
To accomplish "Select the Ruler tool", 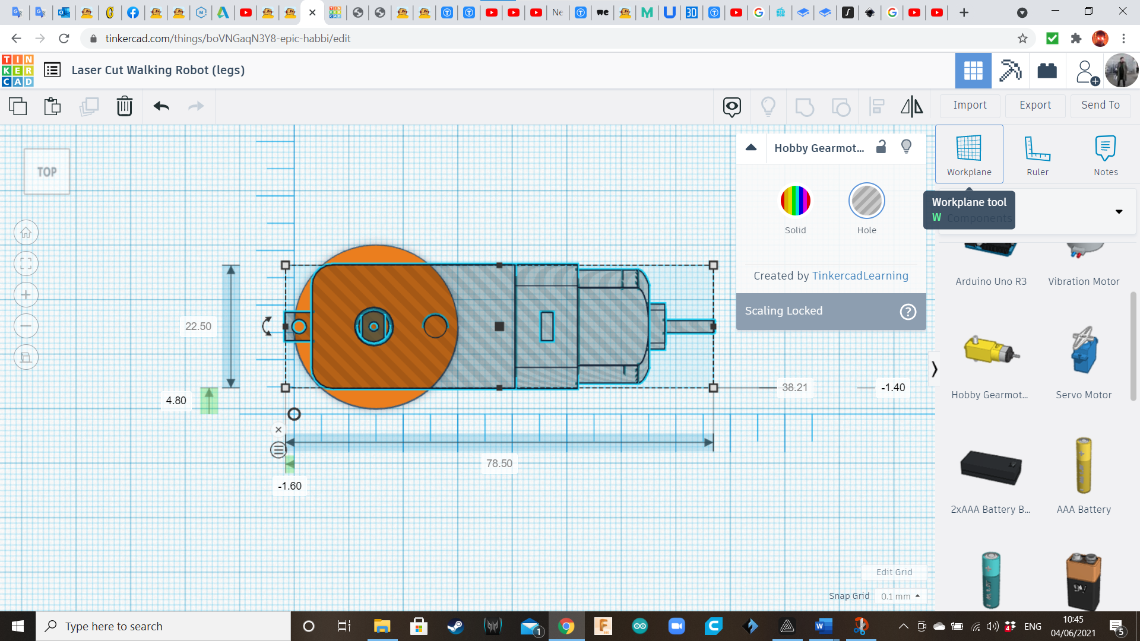I will (x=1037, y=153).
